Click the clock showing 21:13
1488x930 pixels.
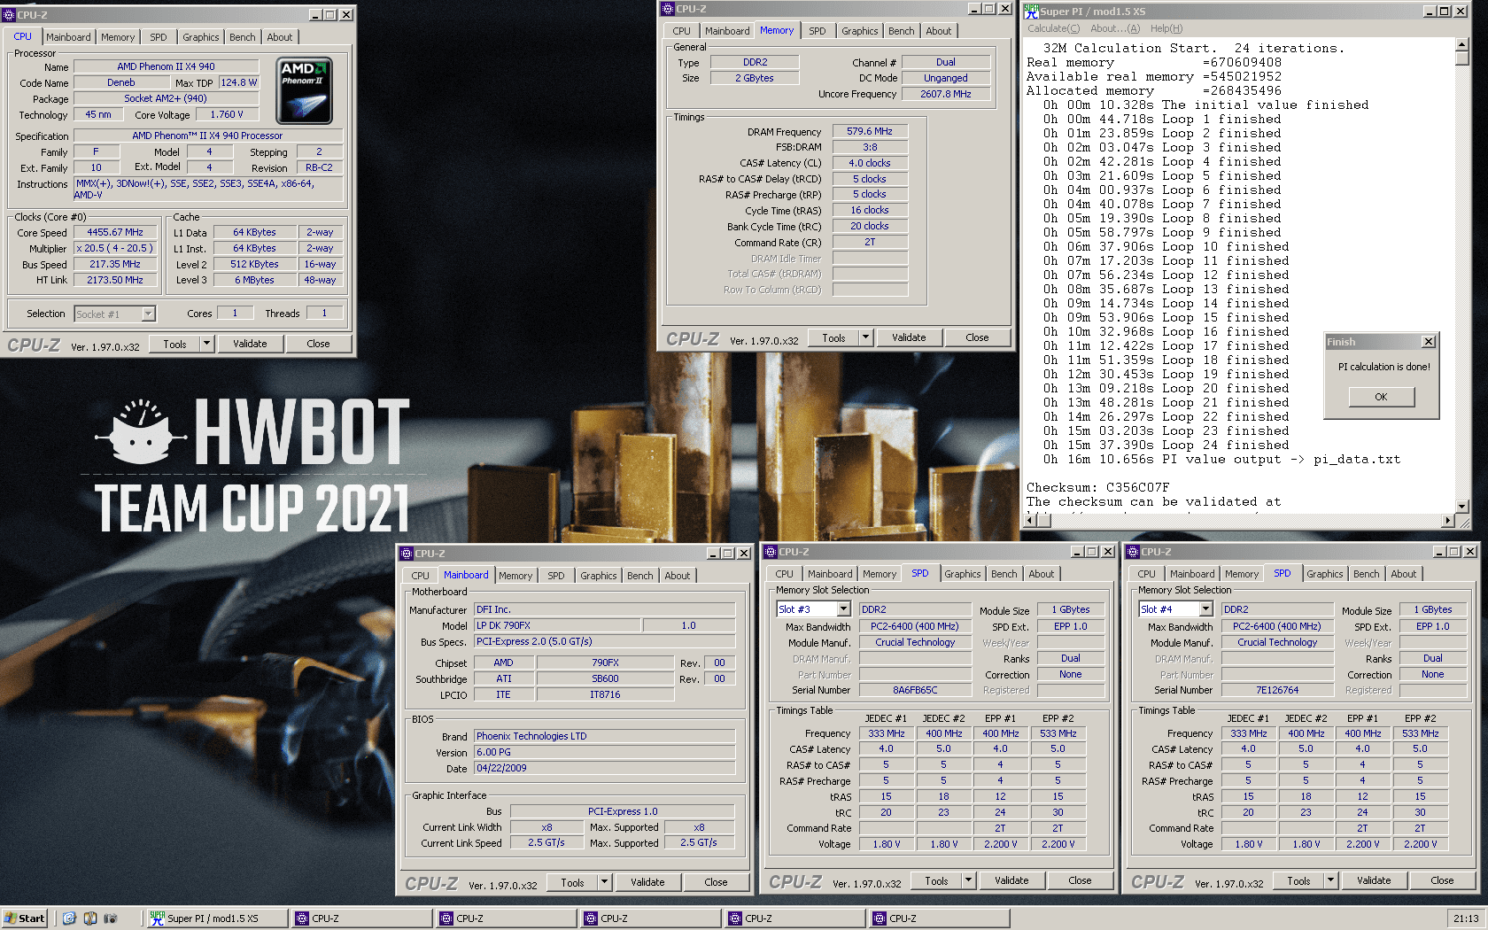coord(1466,918)
